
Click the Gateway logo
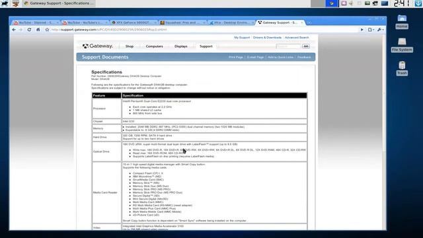[x=97, y=46]
